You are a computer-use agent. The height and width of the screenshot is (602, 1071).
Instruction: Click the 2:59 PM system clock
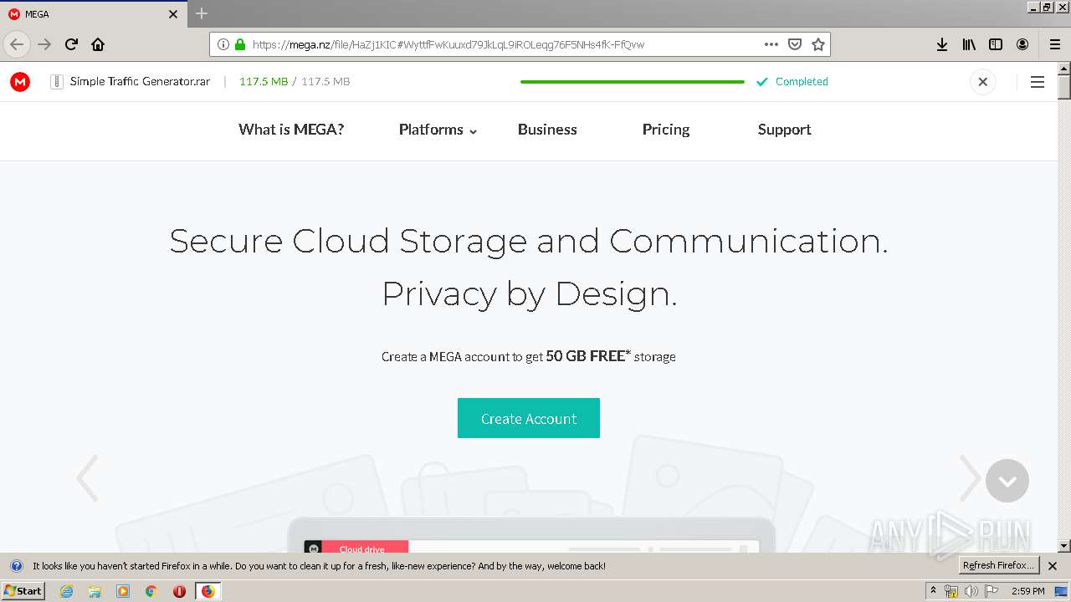(x=1028, y=591)
